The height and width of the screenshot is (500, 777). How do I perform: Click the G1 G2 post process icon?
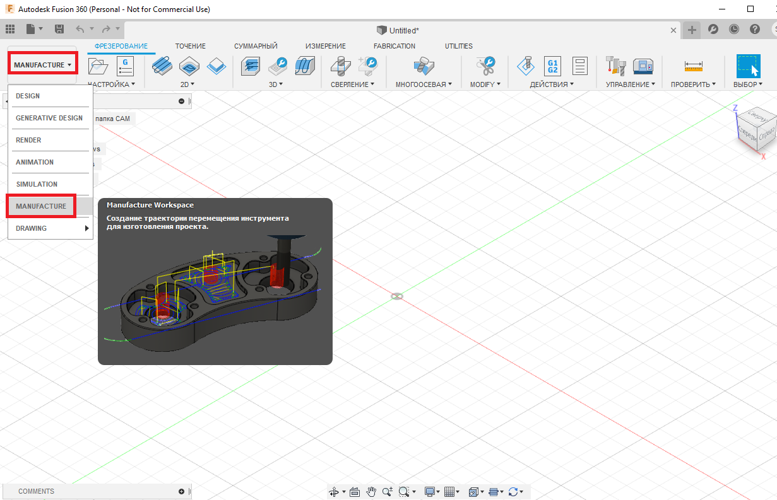[x=552, y=66]
